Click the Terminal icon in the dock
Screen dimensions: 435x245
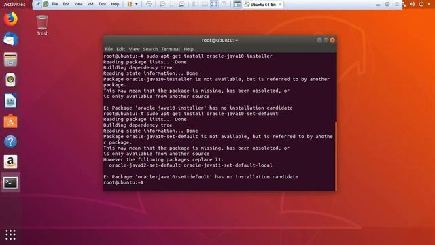[x=11, y=182]
